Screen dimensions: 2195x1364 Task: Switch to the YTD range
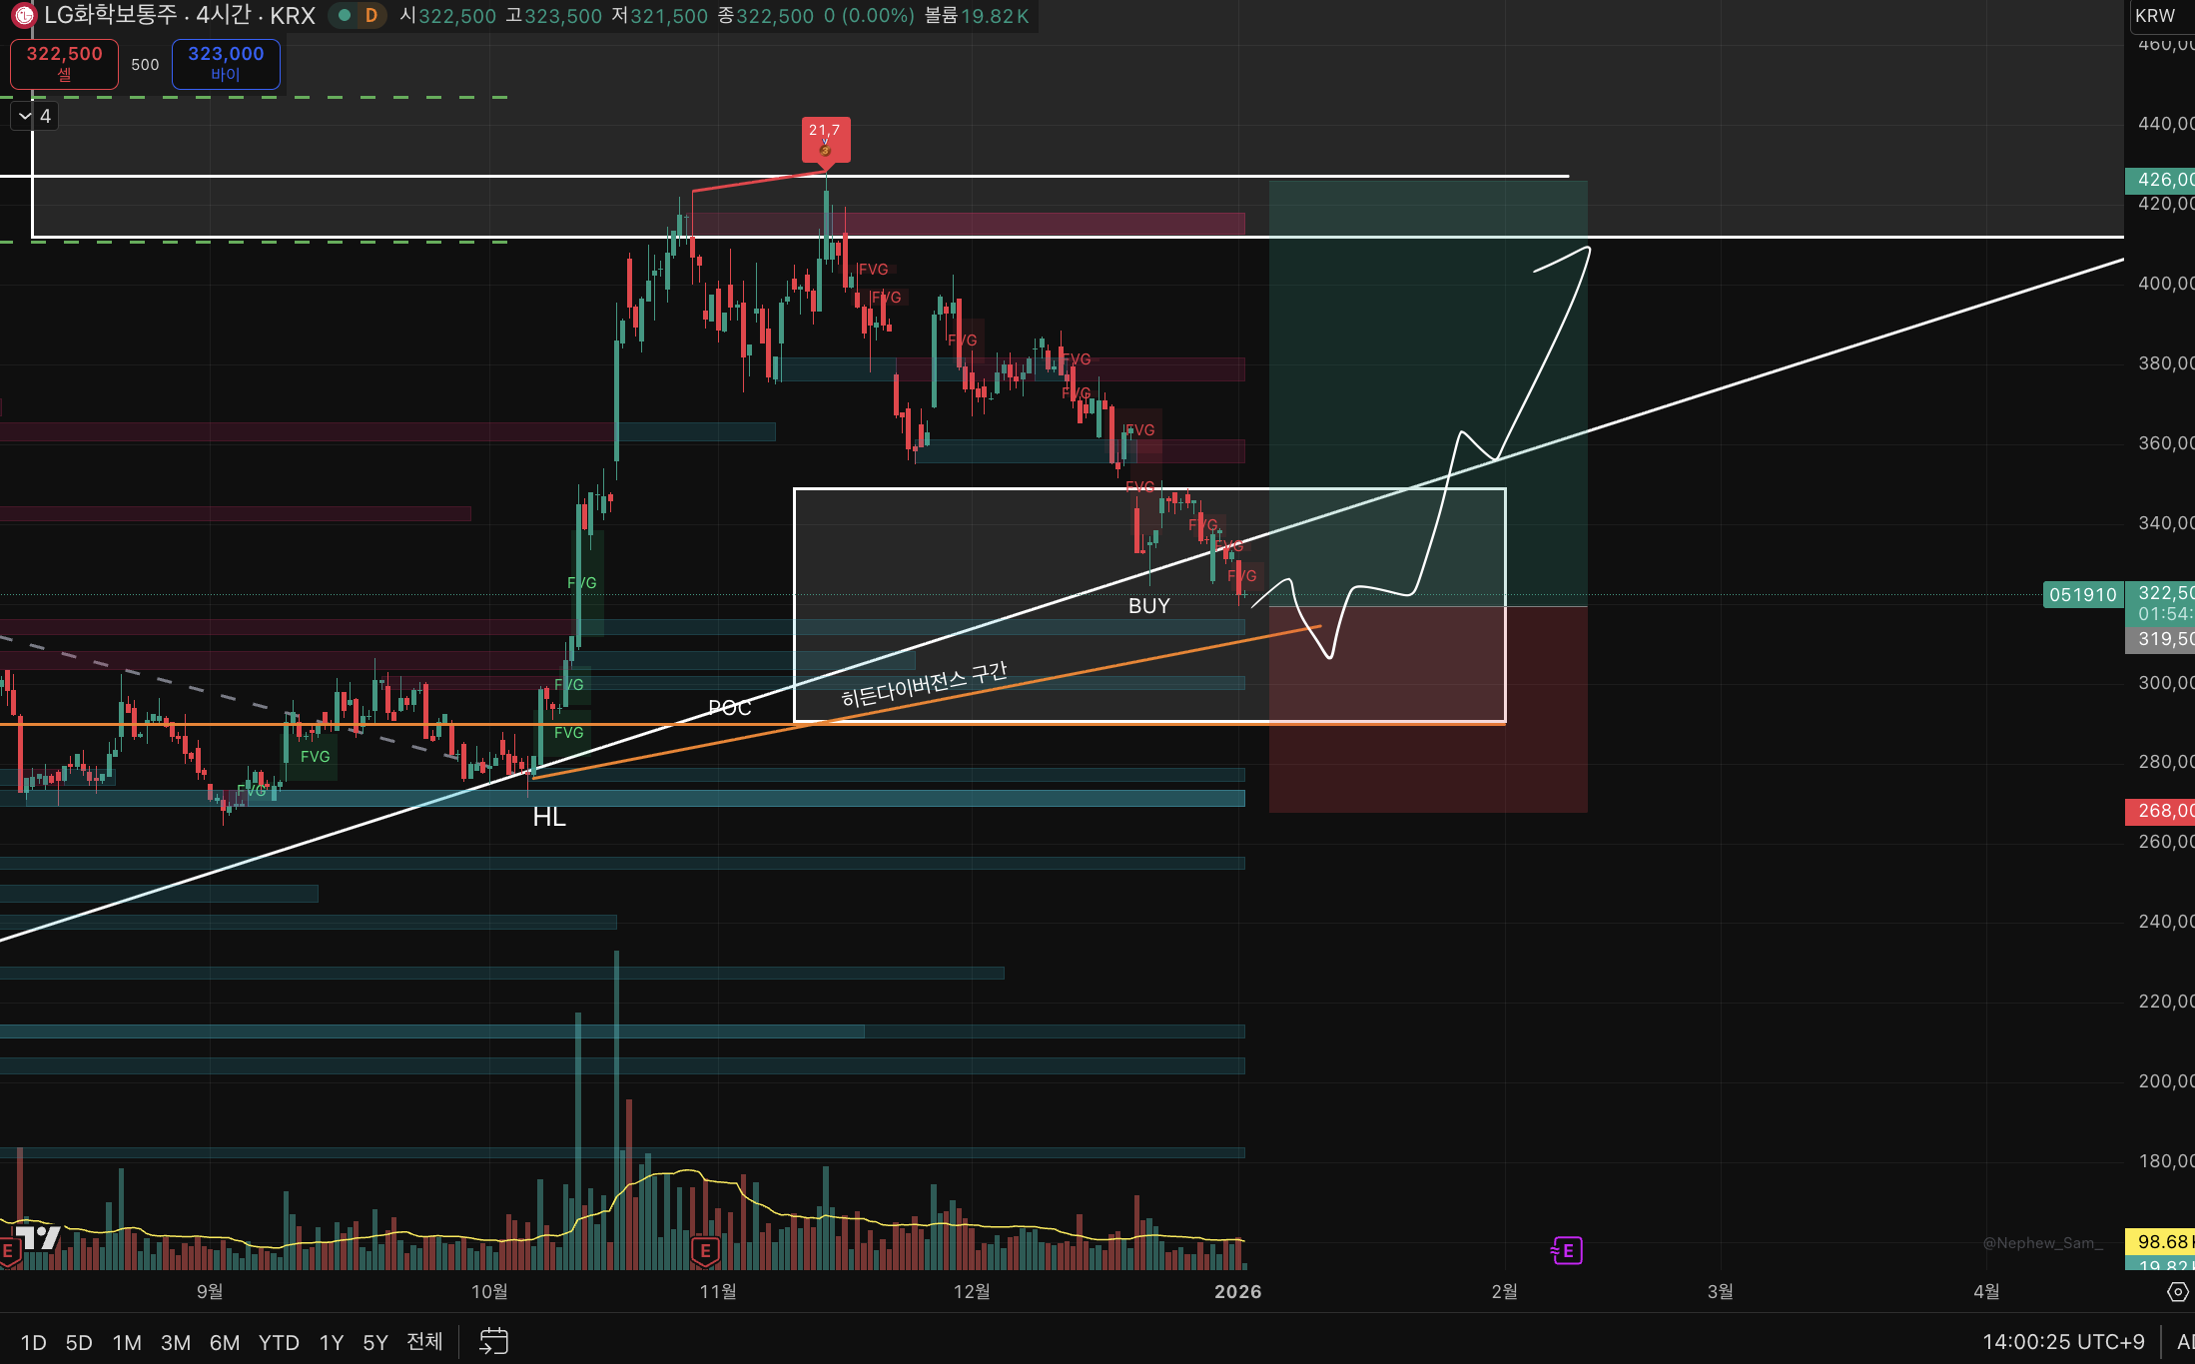(x=279, y=1342)
